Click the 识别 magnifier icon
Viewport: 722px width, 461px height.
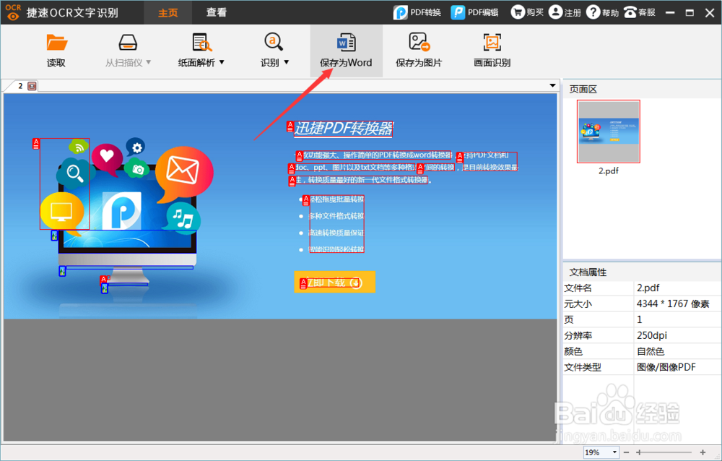(x=274, y=42)
